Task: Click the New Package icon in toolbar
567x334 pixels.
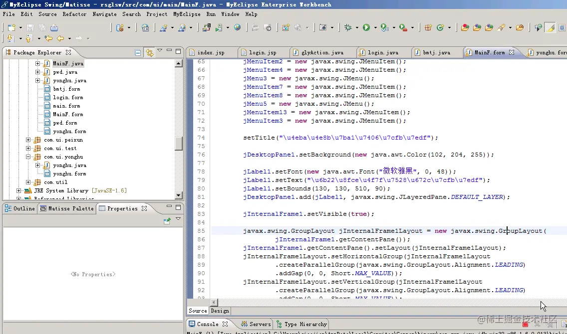Action: (428, 28)
